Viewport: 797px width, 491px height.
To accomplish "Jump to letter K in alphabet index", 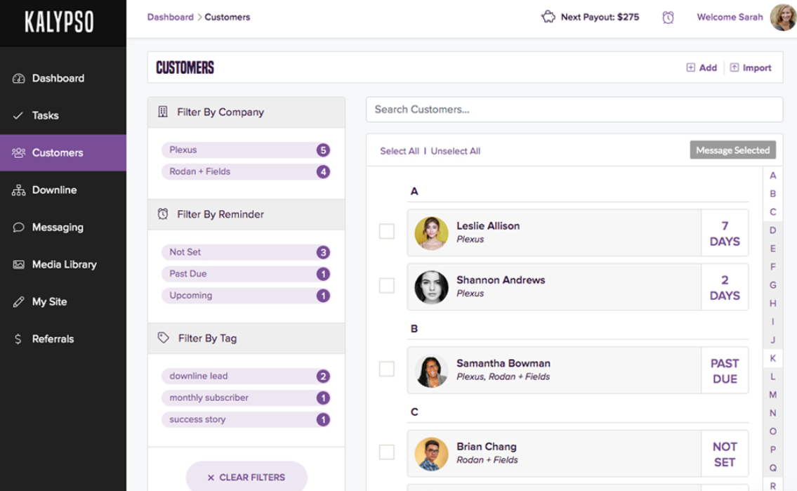I will (x=772, y=358).
